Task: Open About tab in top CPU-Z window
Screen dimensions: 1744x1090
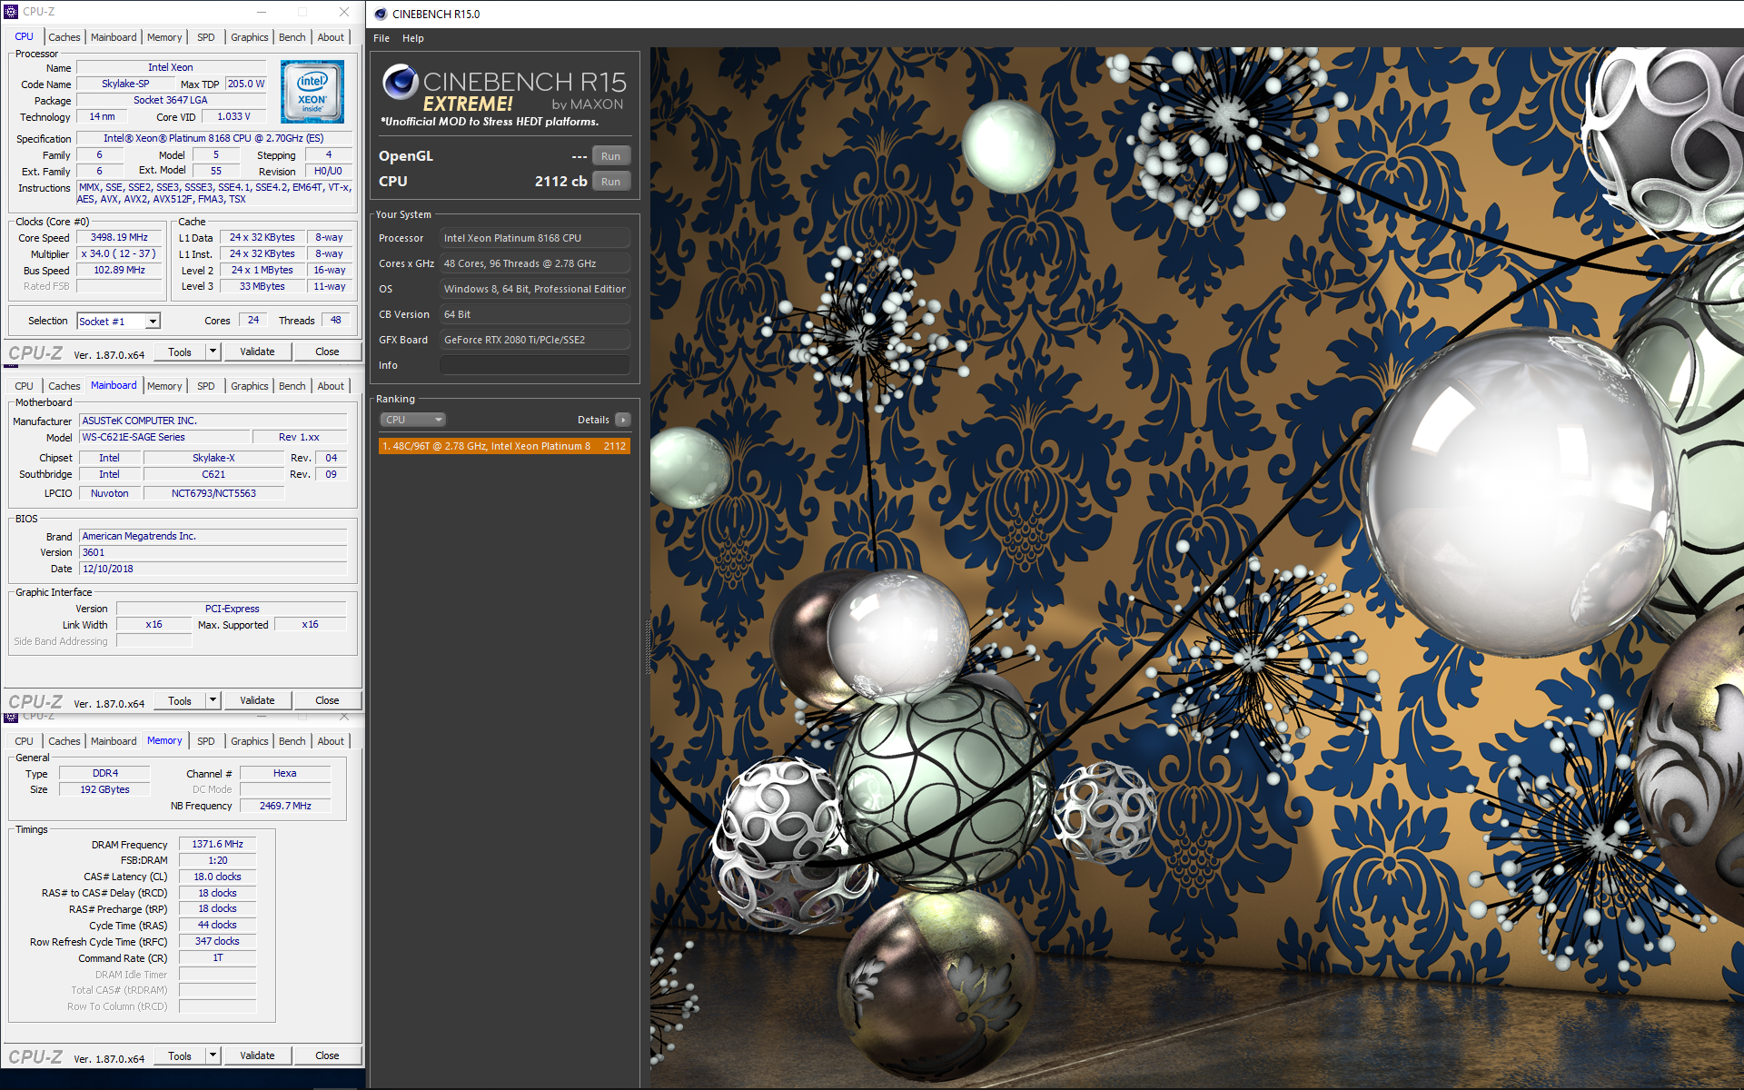Action: [331, 37]
